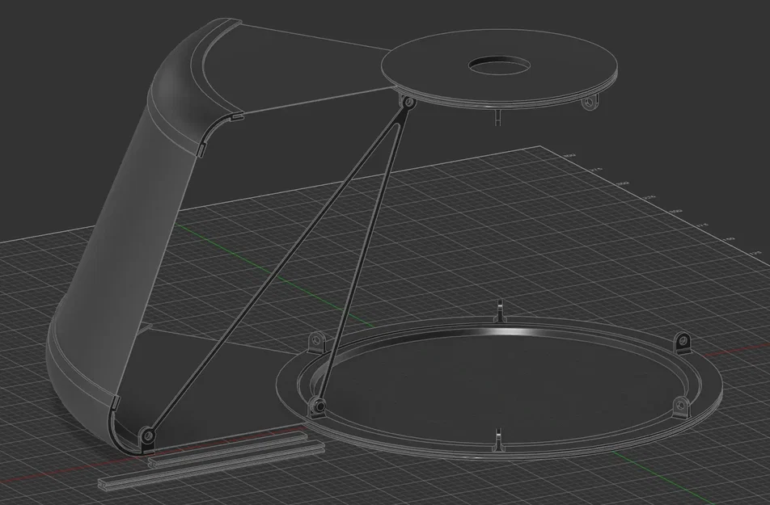The height and width of the screenshot is (505, 770).
Task: Select the lug hanging under the top disc edge
Action: 589,103
